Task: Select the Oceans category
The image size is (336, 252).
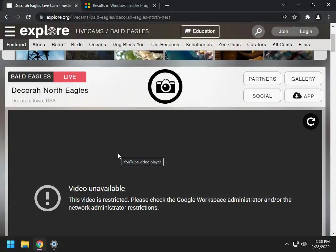Action: point(97,45)
